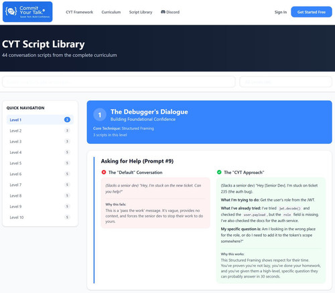Jump to Level 4 scripts

click(x=40, y=153)
